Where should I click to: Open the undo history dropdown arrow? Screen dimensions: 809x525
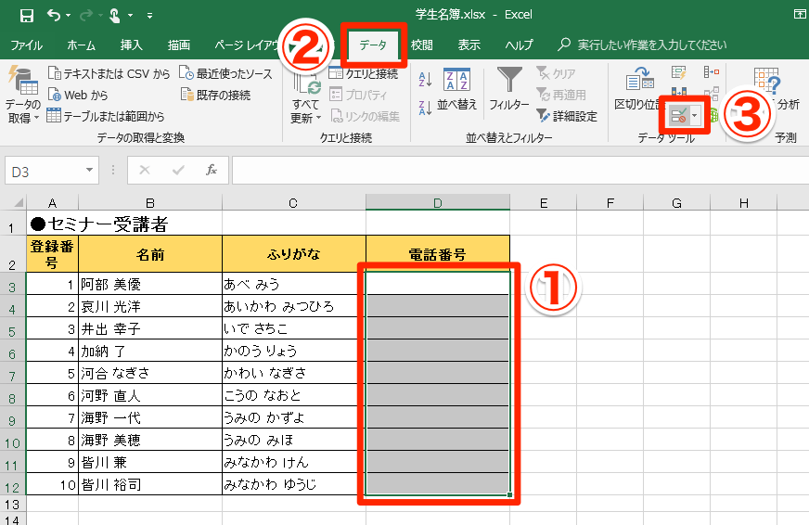[x=69, y=16]
